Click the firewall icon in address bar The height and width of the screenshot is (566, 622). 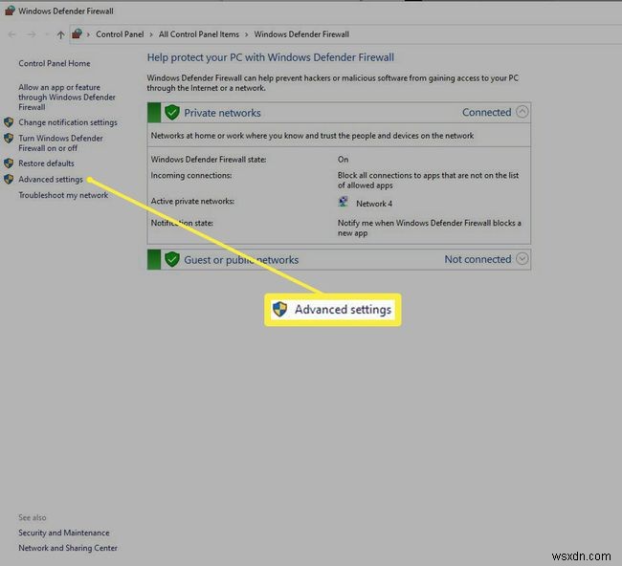(77, 34)
